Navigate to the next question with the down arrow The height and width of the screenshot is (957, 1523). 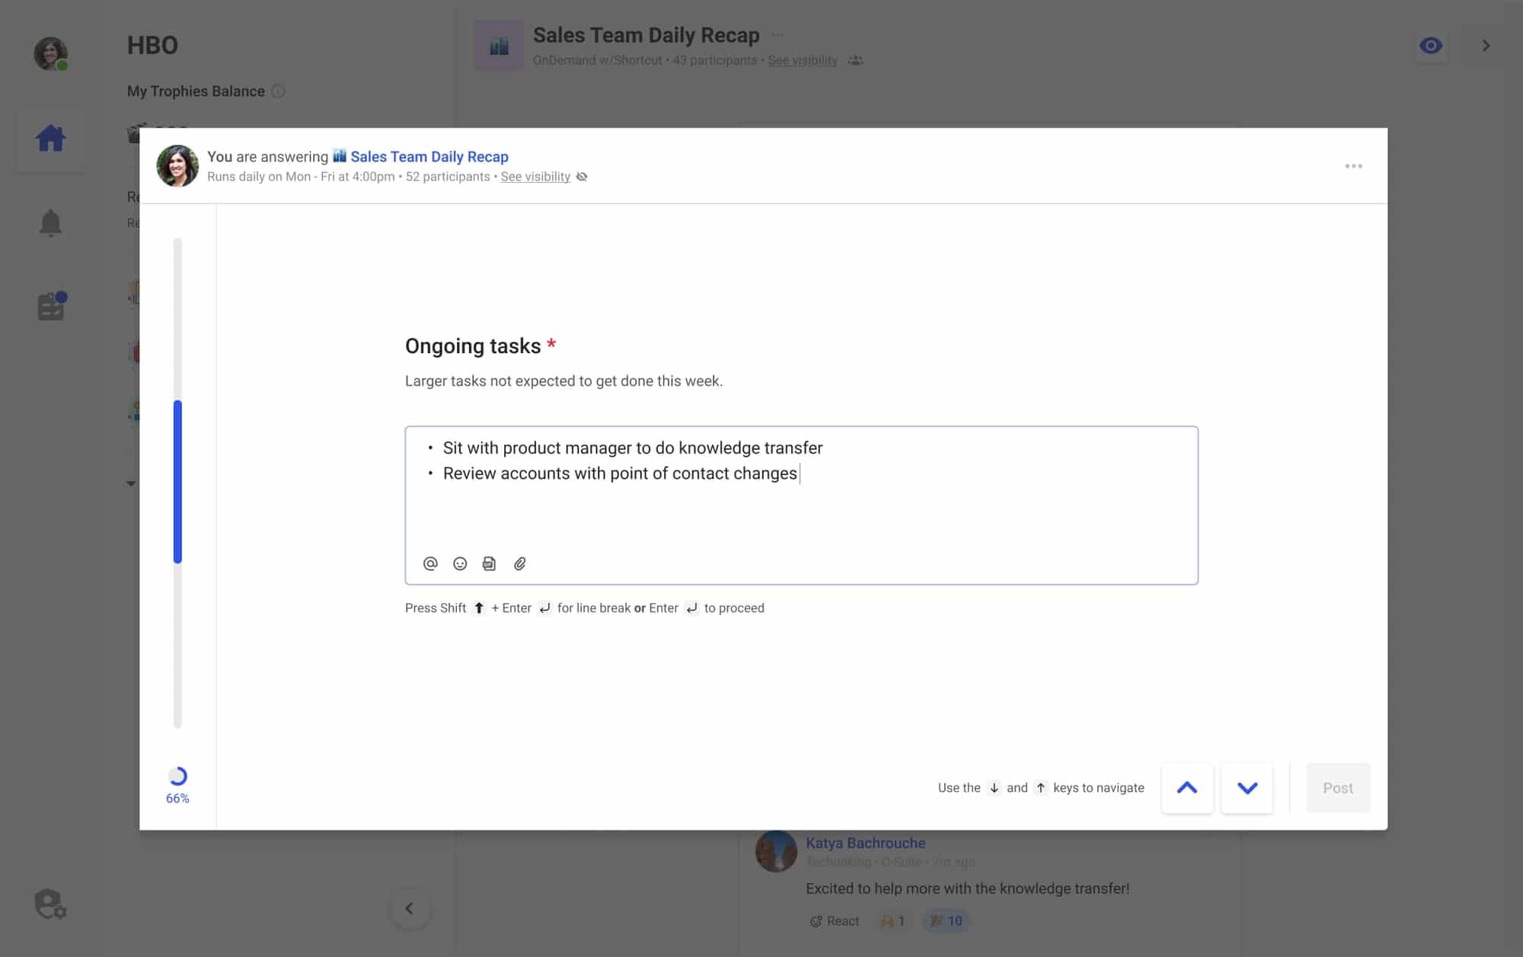pyautogui.click(x=1247, y=788)
